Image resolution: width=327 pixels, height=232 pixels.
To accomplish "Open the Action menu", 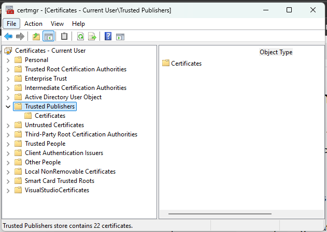I will [x=33, y=23].
